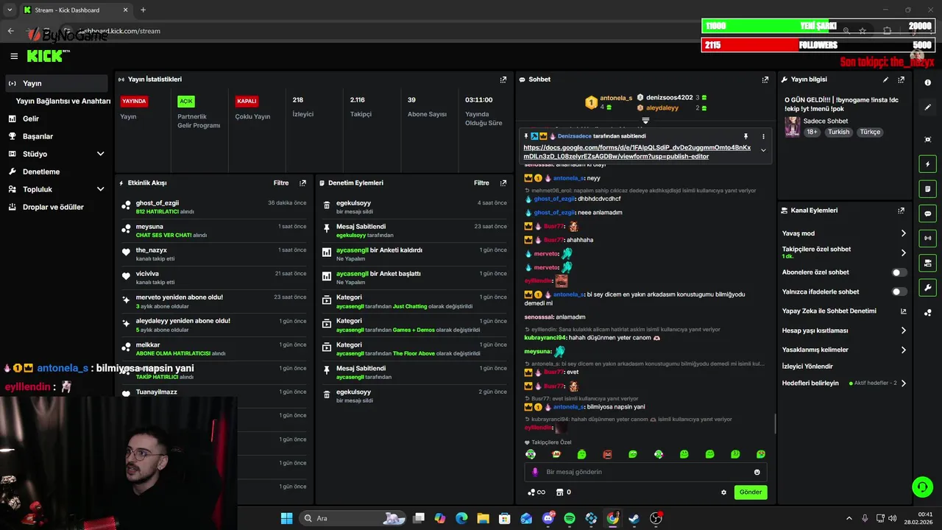Open the Windows Start menu
942x530 pixels.
tap(286, 518)
